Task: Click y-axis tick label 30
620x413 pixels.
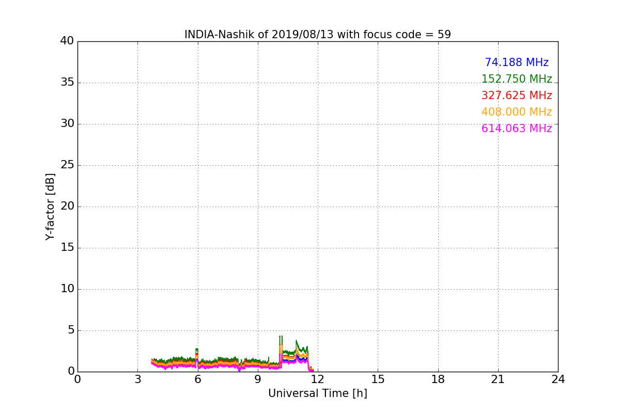Action: click(67, 124)
